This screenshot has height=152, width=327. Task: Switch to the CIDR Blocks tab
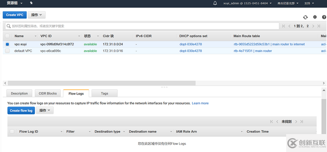(x=48, y=93)
